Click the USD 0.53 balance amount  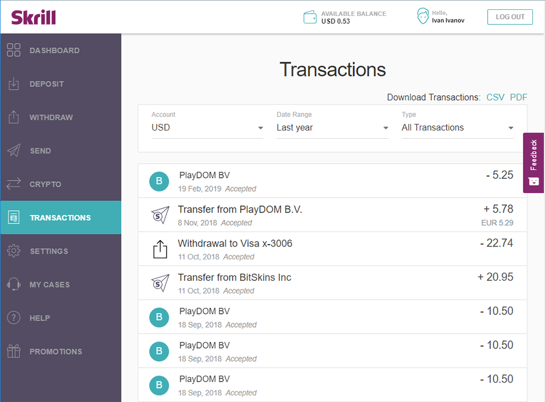pos(336,21)
